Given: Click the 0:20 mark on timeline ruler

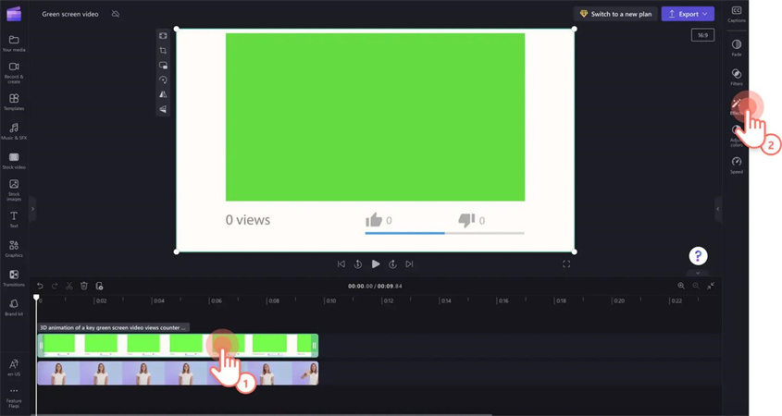Looking at the screenshot, I should click(618, 301).
